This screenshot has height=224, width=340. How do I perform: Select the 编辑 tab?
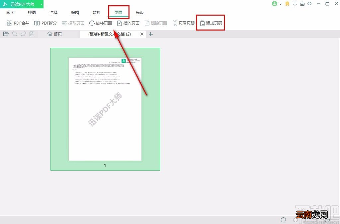coord(75,13)
